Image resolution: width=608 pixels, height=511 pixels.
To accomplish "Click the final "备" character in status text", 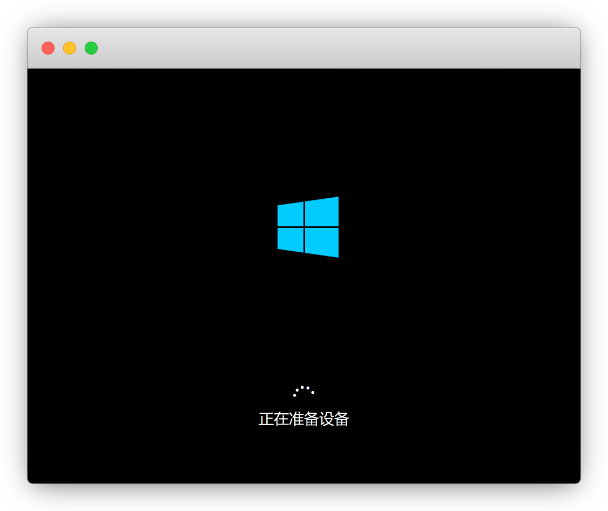I will 341,419.
